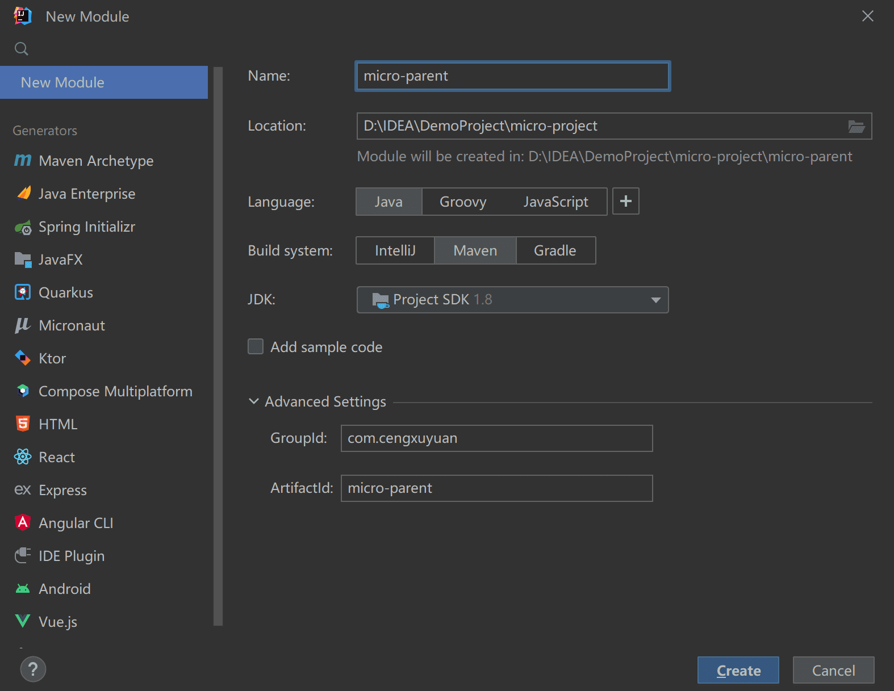
Task: Select Java as the language
Action: click(389, 202)
